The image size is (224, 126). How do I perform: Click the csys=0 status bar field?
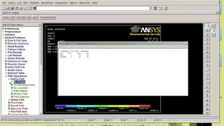point(145,120)
